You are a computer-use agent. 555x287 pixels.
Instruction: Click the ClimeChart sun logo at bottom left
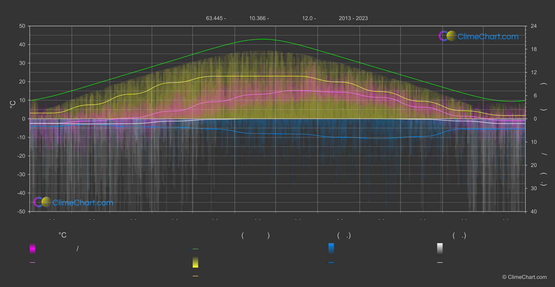point(43,202)
